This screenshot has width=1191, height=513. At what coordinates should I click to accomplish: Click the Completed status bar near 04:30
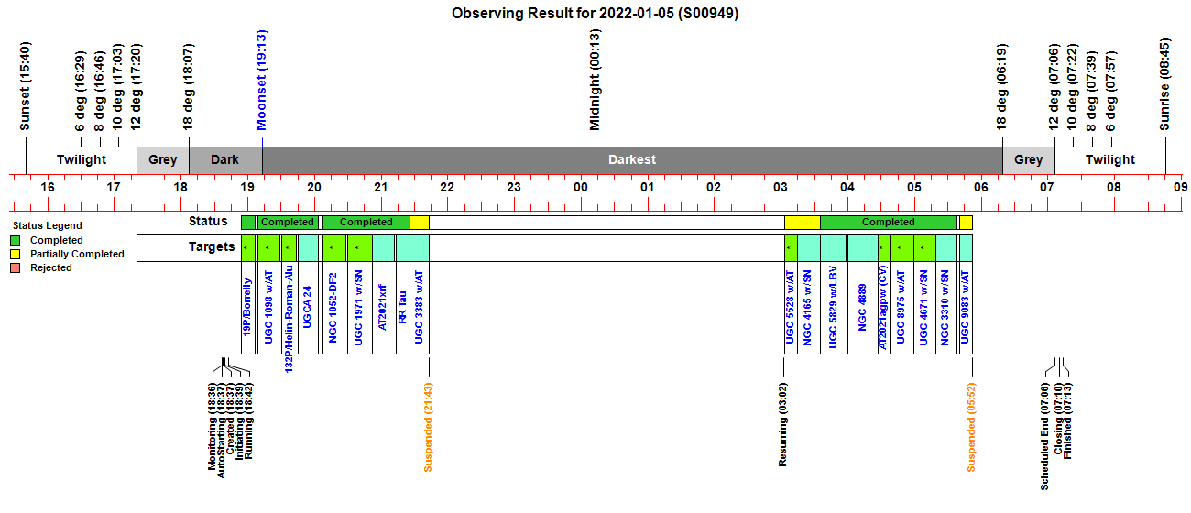(889, 222)
